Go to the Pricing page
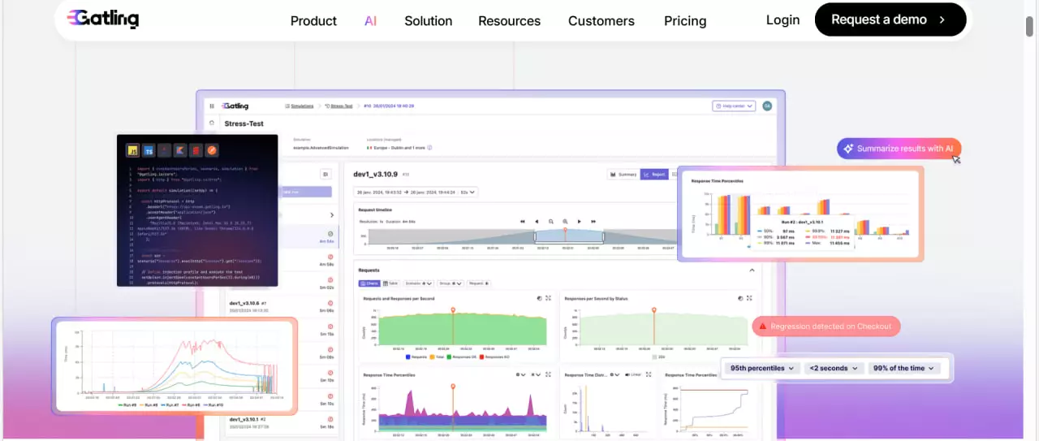This screenshot has height=441, width=1039. click(x=685, y=21)
